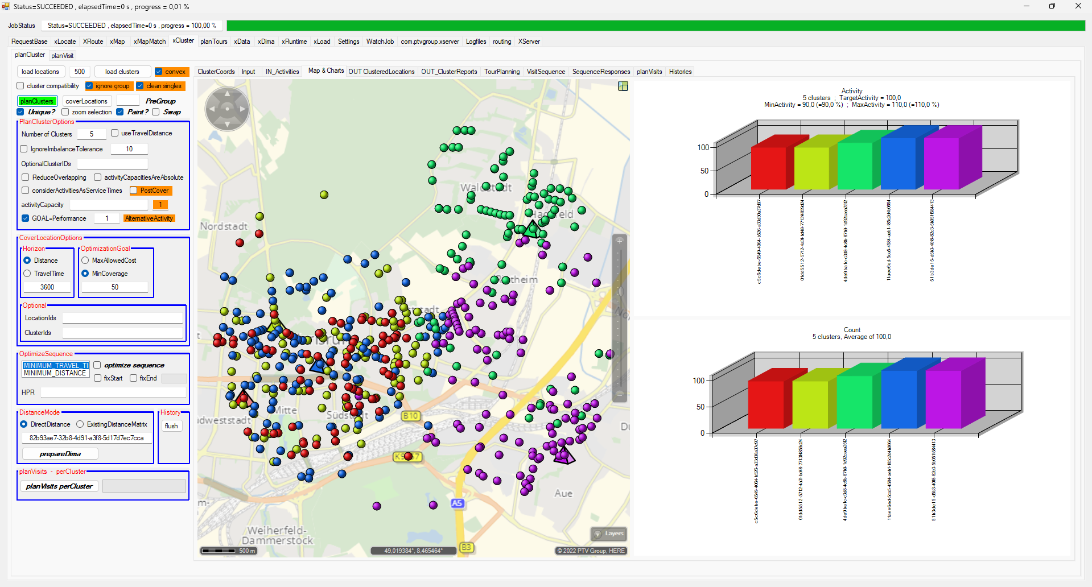
Task: Uncheck the convex checkbox
Action: click(159, 72)
